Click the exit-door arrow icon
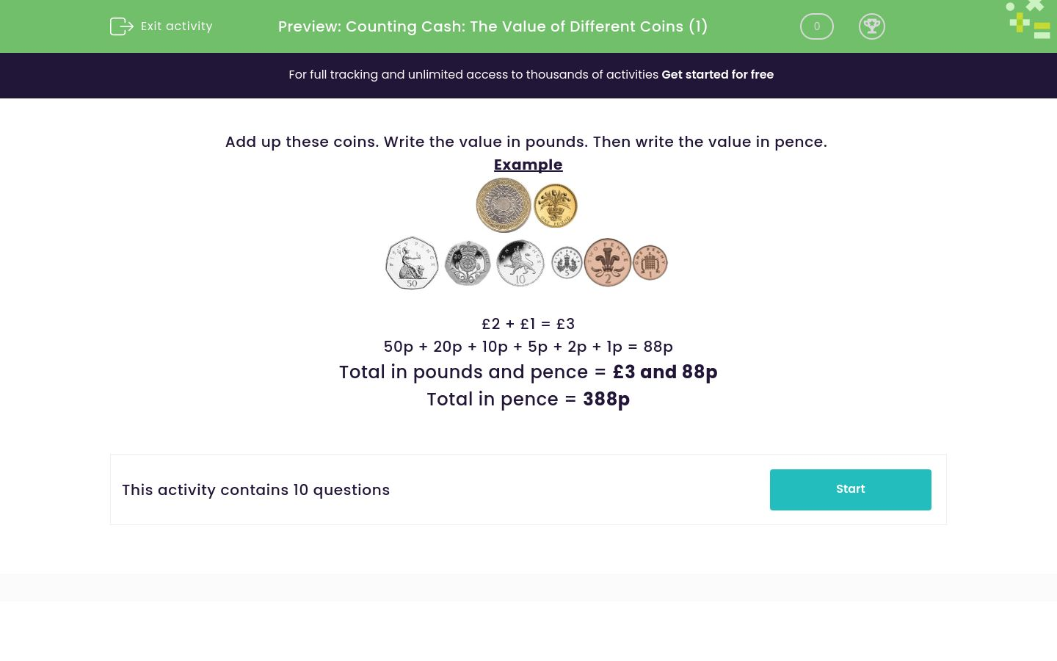 122,26
